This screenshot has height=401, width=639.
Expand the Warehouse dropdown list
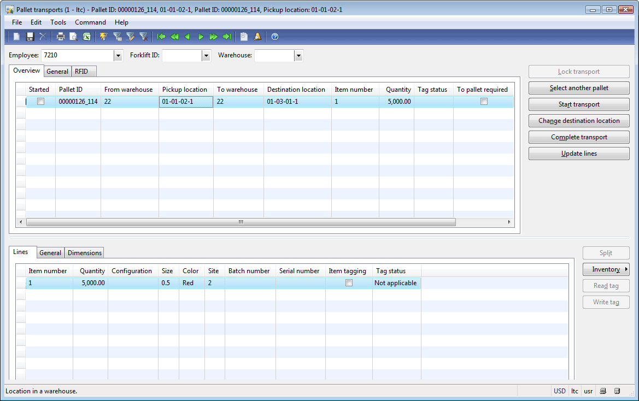[298, 56]
